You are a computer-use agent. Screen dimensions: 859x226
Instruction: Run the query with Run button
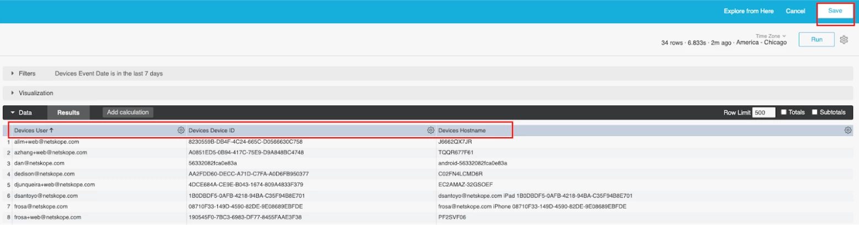point(816,40)
